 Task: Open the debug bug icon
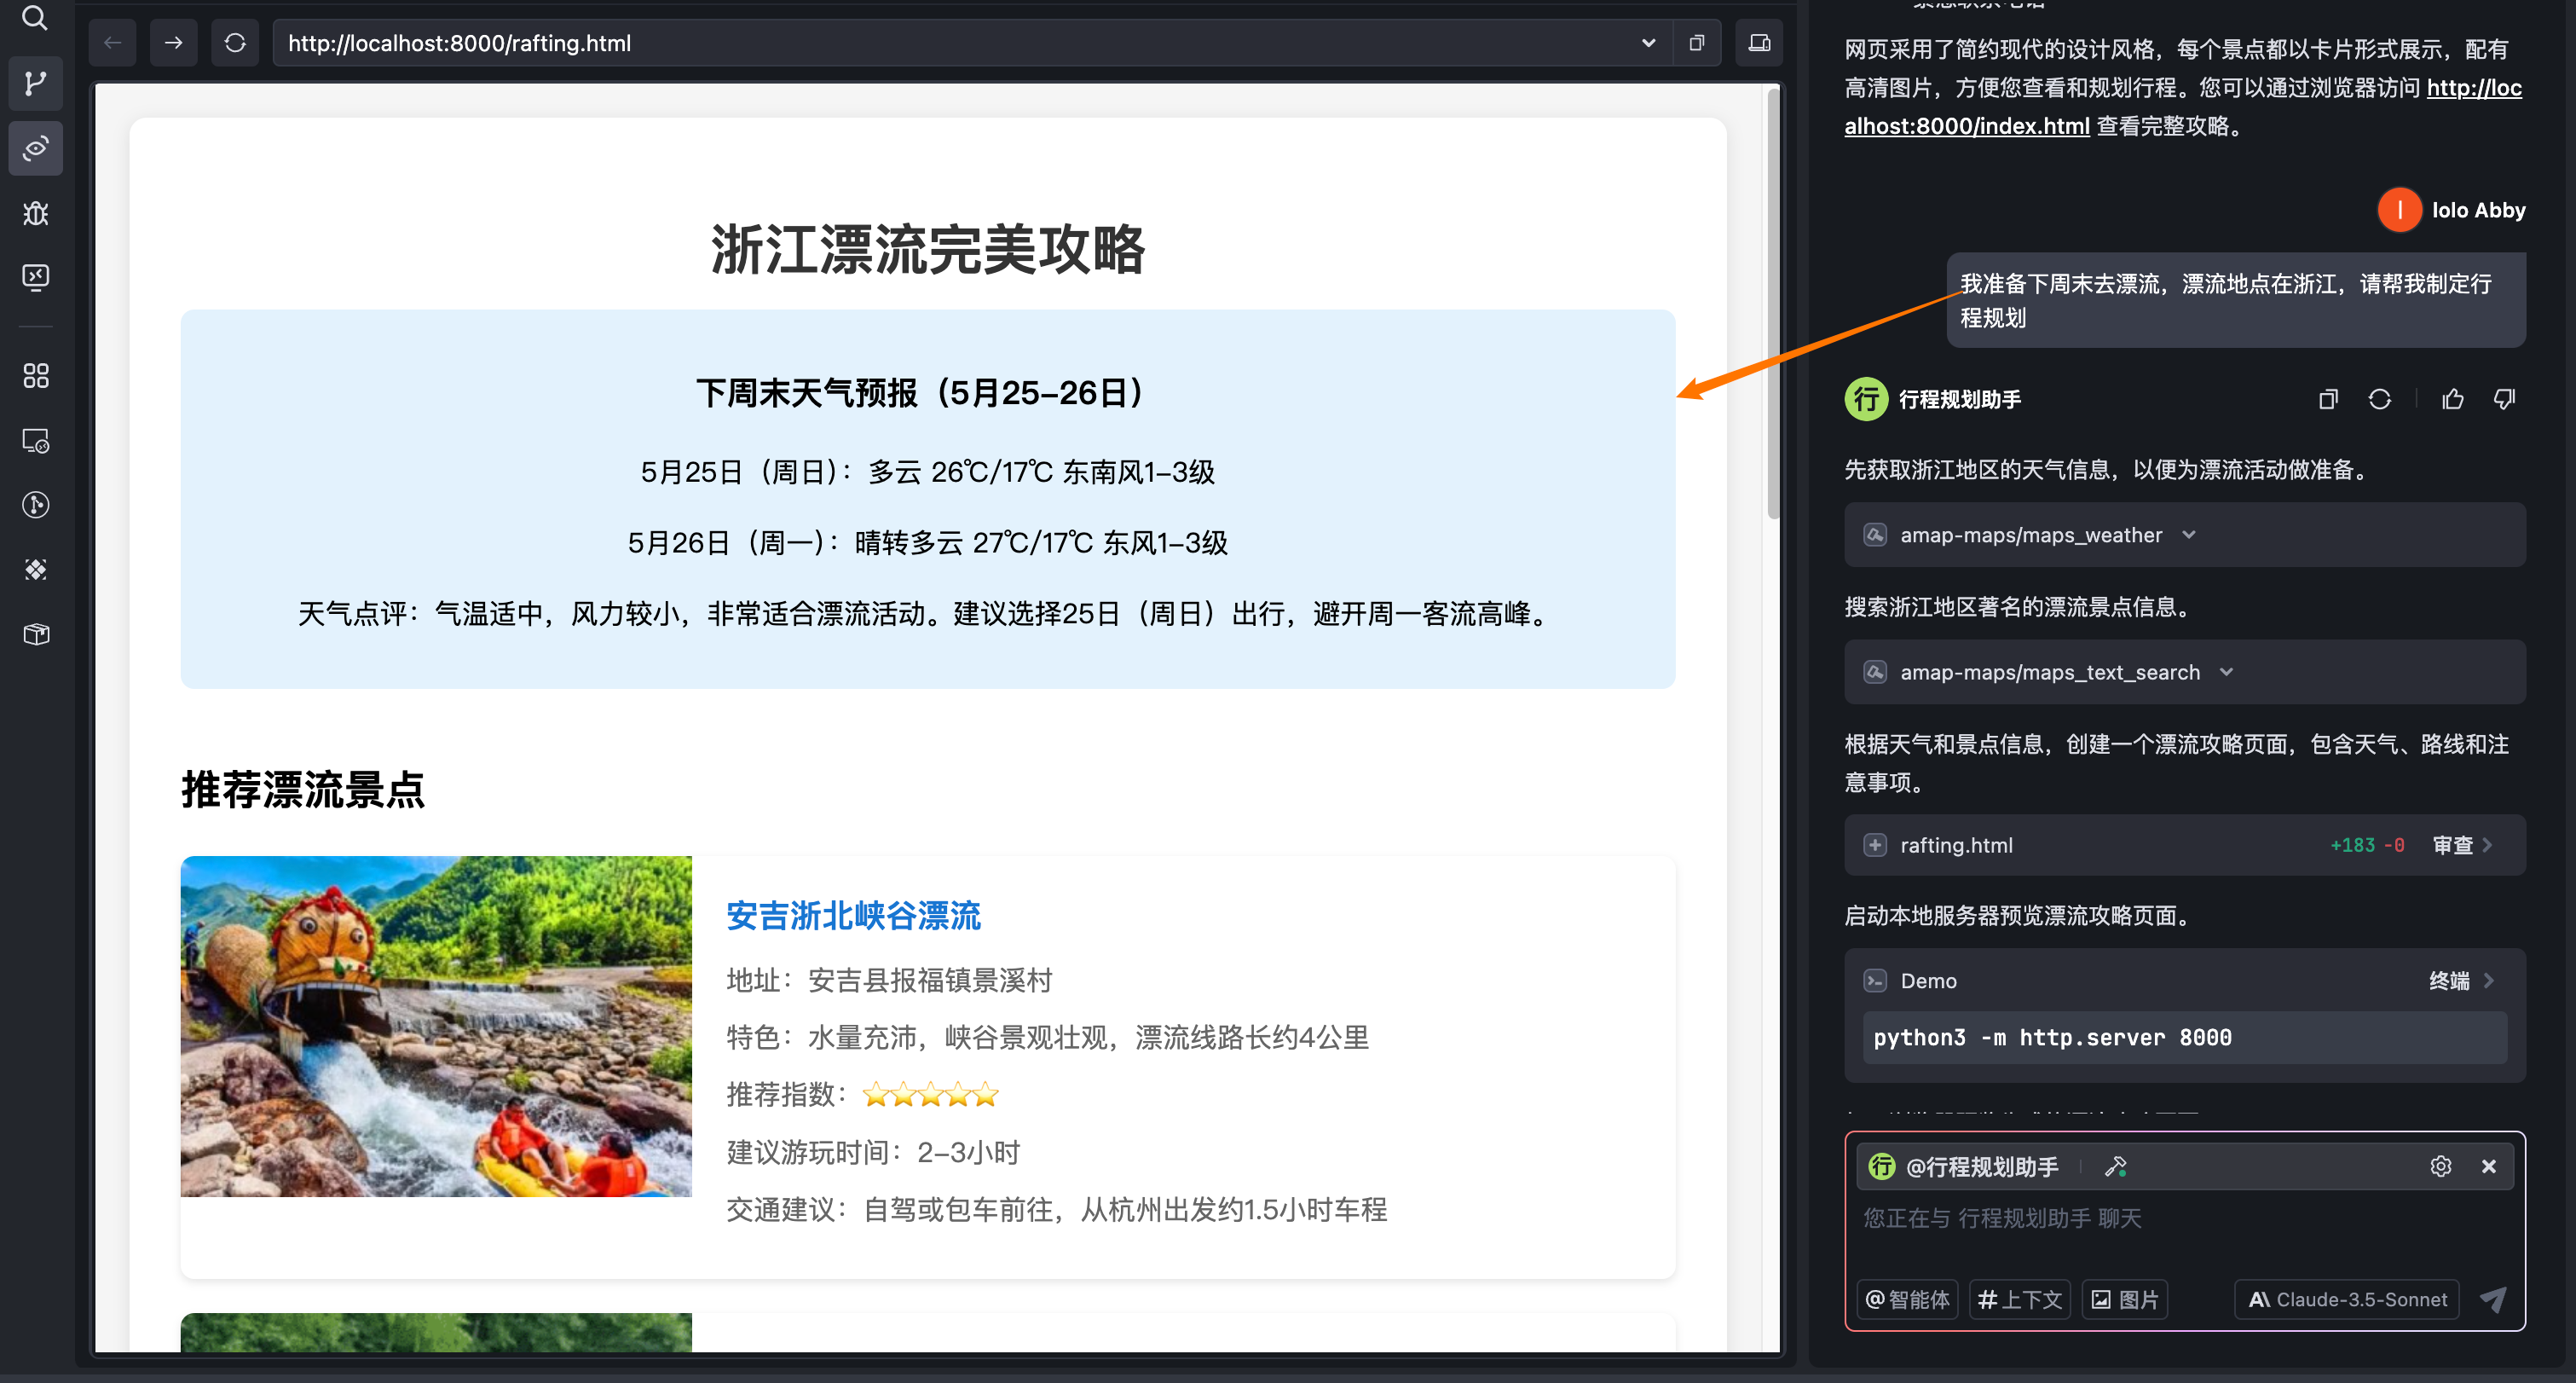pos(35,213)
